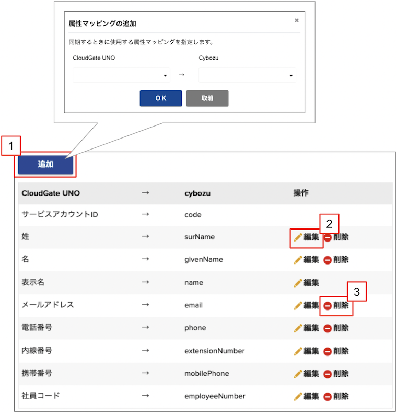Delete the phone mapping row
The height and width of the screenshot is (413, 397).
pyautogui.click(x=336, y=328)
